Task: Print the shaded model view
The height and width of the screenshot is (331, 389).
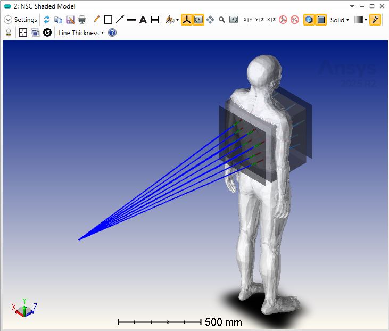Action: pyautogui.click(x=82, y=20)
